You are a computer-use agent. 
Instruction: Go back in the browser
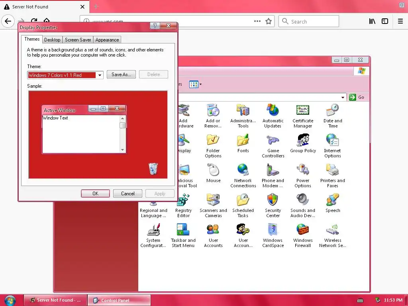[8, 21]
